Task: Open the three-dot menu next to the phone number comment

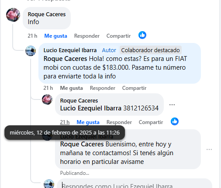Action: (172, 105)
